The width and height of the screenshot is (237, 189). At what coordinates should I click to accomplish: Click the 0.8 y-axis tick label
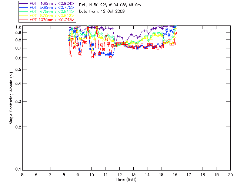(x=18, y=40)
